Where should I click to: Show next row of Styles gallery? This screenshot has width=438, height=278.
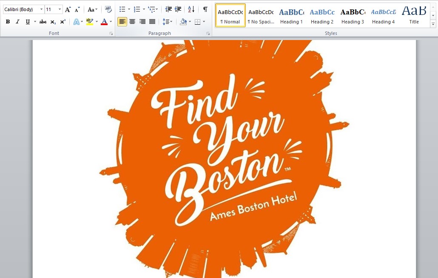(433, 16)
